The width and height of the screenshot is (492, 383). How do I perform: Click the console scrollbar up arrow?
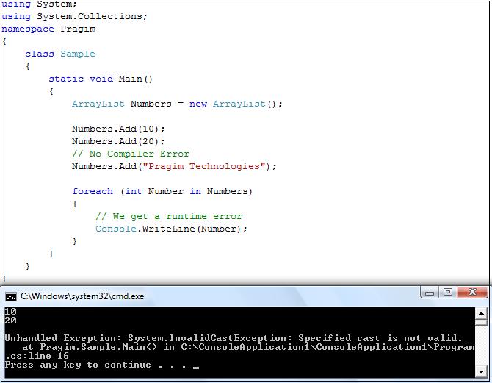(x=481, y=312)
